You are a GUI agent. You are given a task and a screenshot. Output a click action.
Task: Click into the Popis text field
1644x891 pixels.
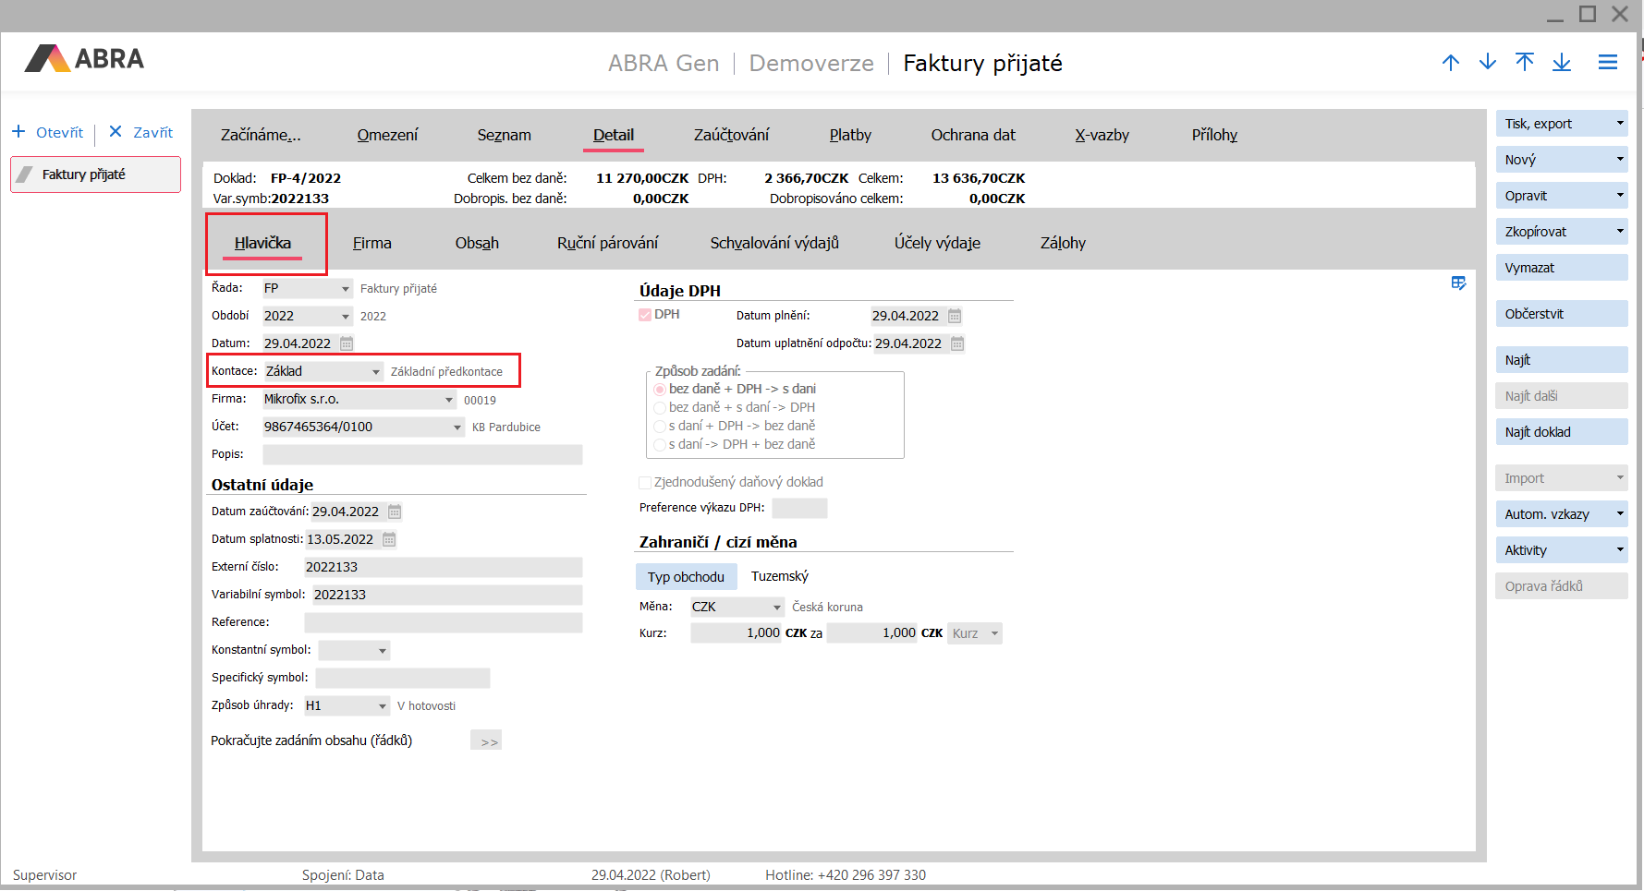(422, 455)
